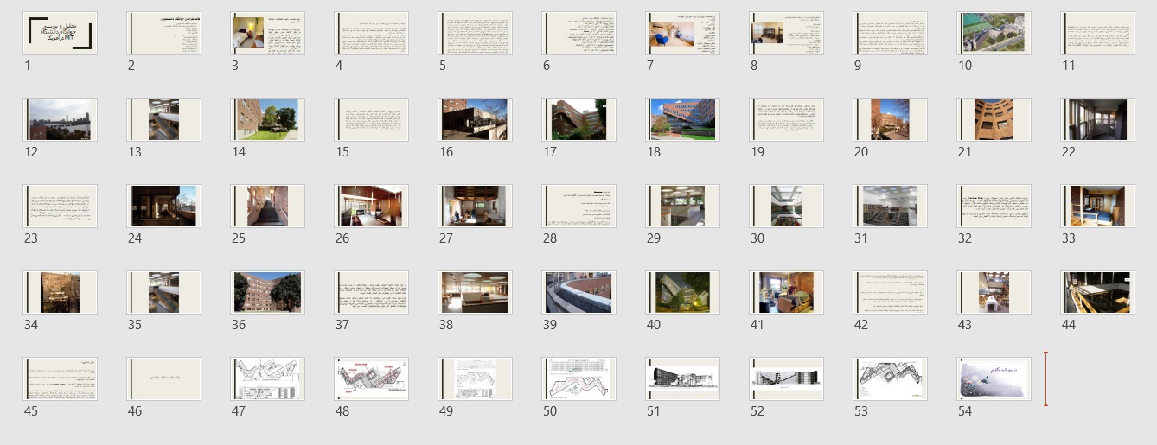Choose slide 14 with the tree and brick building
This screenshot has height=445, width=1157.
point(267,119)
